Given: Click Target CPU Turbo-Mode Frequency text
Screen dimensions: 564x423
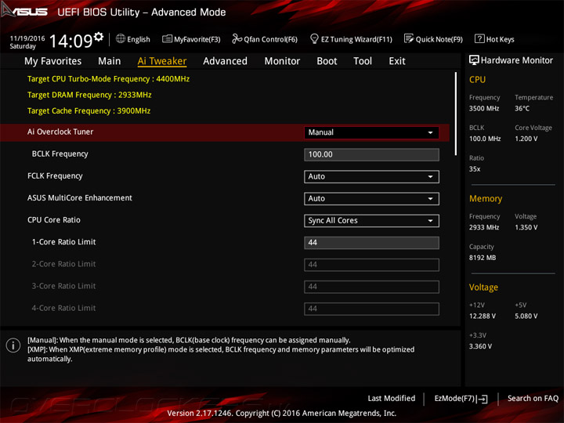Looking at the screenshot, I should pyautogui.click(x=108, y=79).
